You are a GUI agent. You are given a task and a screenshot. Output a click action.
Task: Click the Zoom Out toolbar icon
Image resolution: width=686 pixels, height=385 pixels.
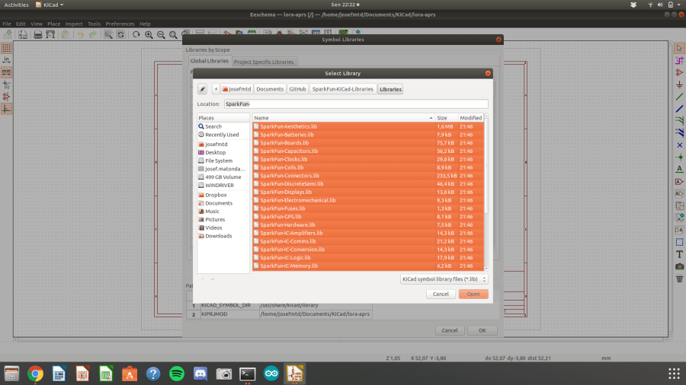pyautogui.click(x=161, y=34)
